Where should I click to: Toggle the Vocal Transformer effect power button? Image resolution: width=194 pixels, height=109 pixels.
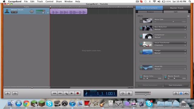141,44
